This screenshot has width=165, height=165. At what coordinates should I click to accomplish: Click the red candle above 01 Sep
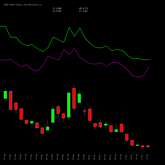(90, 115)
